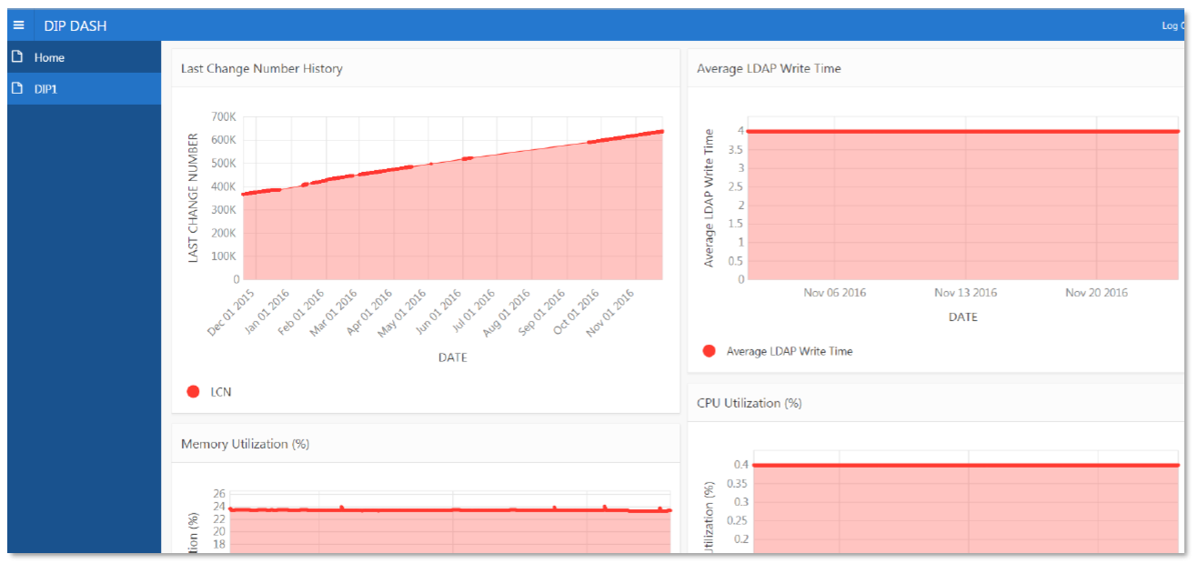
Task: Click the CPU Utilization (%) panel header
Action: pyautogui.click(x=750, y=403)
